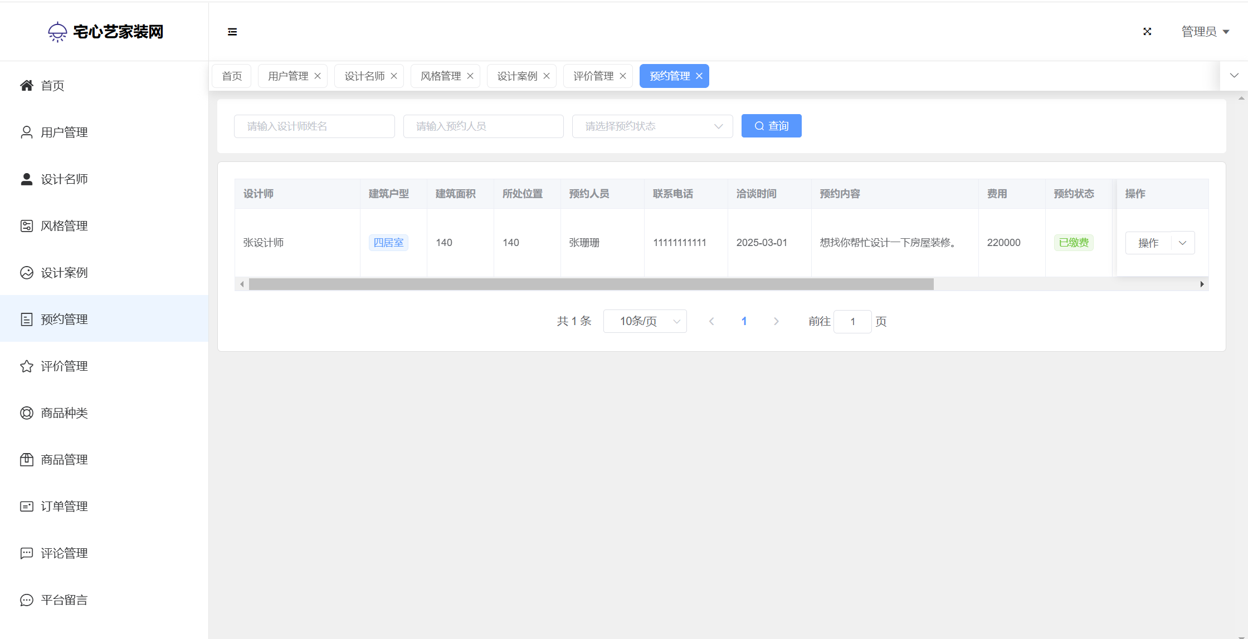Screen dimensions: 1248x639
Task: Click the fullscreen toggle icon
Action: tap(1147, 32)
